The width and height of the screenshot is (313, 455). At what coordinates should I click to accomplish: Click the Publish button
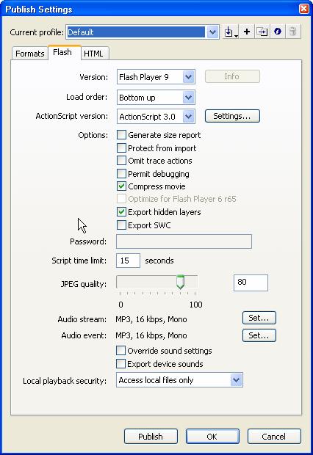pyautogui.click(x=151, y=437)
